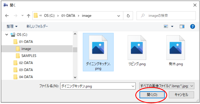Click the dra application icon in title bar
The width and height of the screenshot is (200, 104).
point(5,5)
